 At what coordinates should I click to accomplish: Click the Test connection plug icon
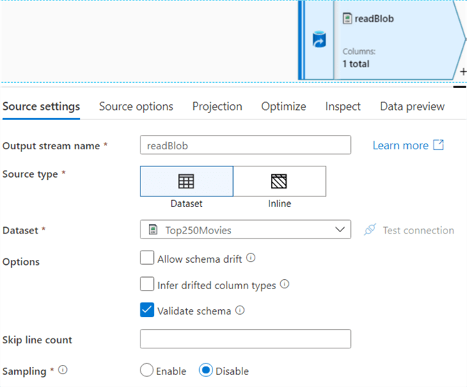[x=369, y=230]
